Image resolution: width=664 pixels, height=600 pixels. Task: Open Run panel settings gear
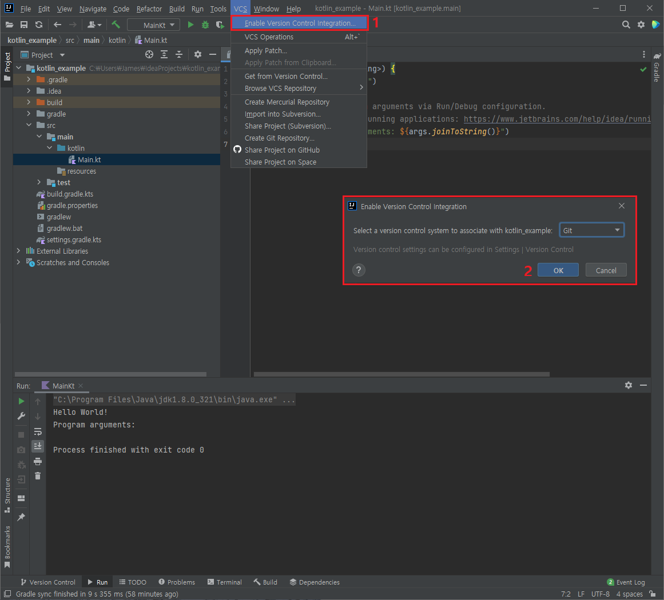click(x=629, y=385)
